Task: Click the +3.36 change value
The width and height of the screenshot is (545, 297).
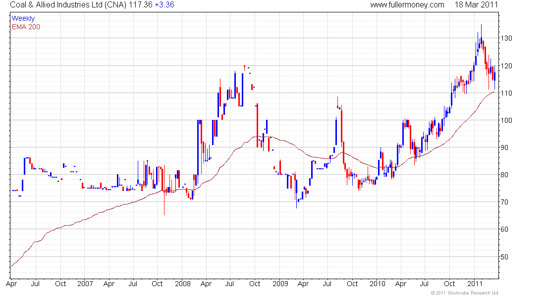Action: (x=164, y=5)
